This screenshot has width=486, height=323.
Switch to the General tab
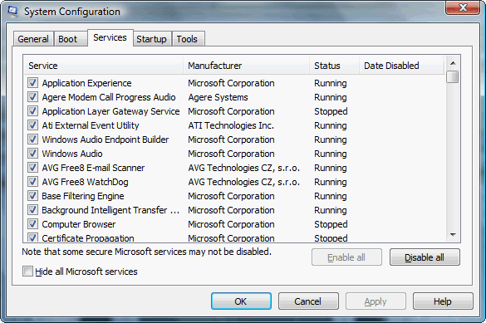(33, 39)
